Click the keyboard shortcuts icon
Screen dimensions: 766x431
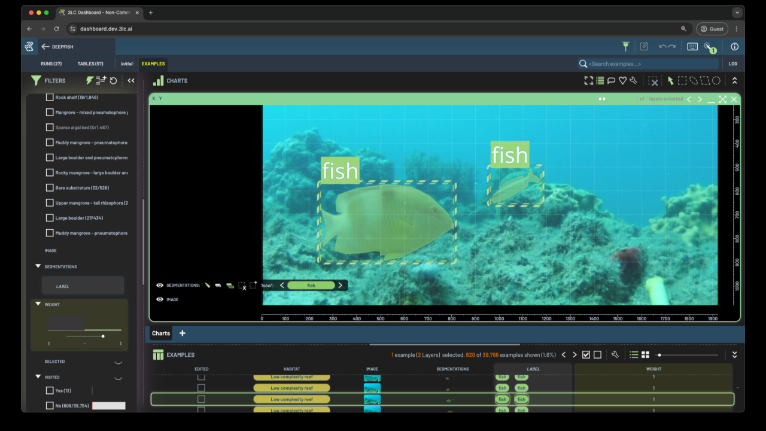point(692,47)
